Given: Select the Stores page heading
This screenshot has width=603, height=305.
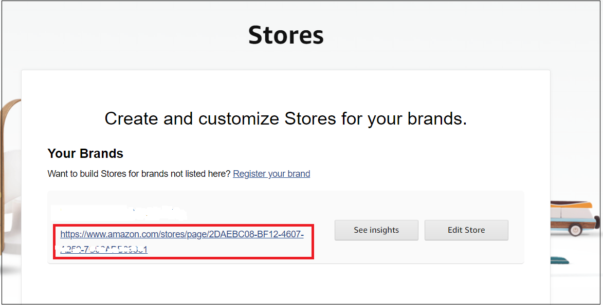Looking at the screenshot, I should (x=286, y=35).
